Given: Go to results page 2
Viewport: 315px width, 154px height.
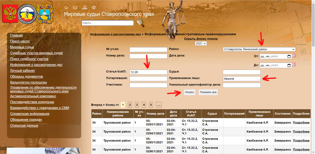Looking at the screenshot, I should pos(130,105).
